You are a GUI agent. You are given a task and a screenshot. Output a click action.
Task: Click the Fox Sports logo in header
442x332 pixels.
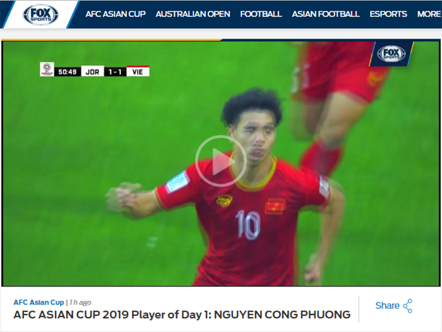(40, 15)
